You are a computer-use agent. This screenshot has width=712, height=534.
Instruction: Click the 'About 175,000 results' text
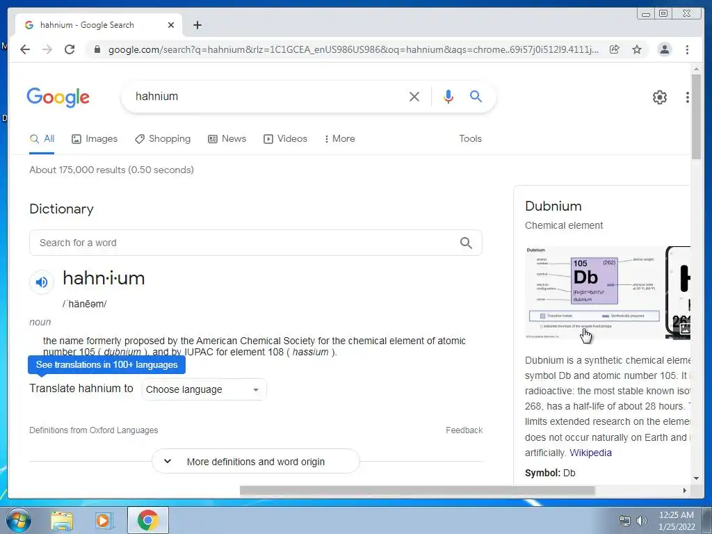[x=112, y=170]
